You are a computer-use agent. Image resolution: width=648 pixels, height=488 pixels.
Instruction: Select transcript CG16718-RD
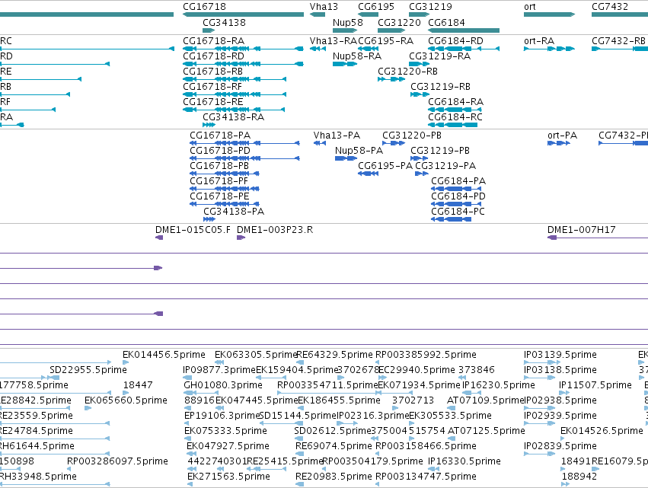coord(214,56)
